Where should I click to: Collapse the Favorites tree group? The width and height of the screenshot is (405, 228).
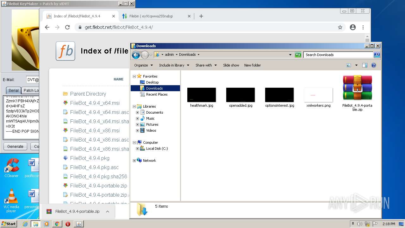coord(134,76)
